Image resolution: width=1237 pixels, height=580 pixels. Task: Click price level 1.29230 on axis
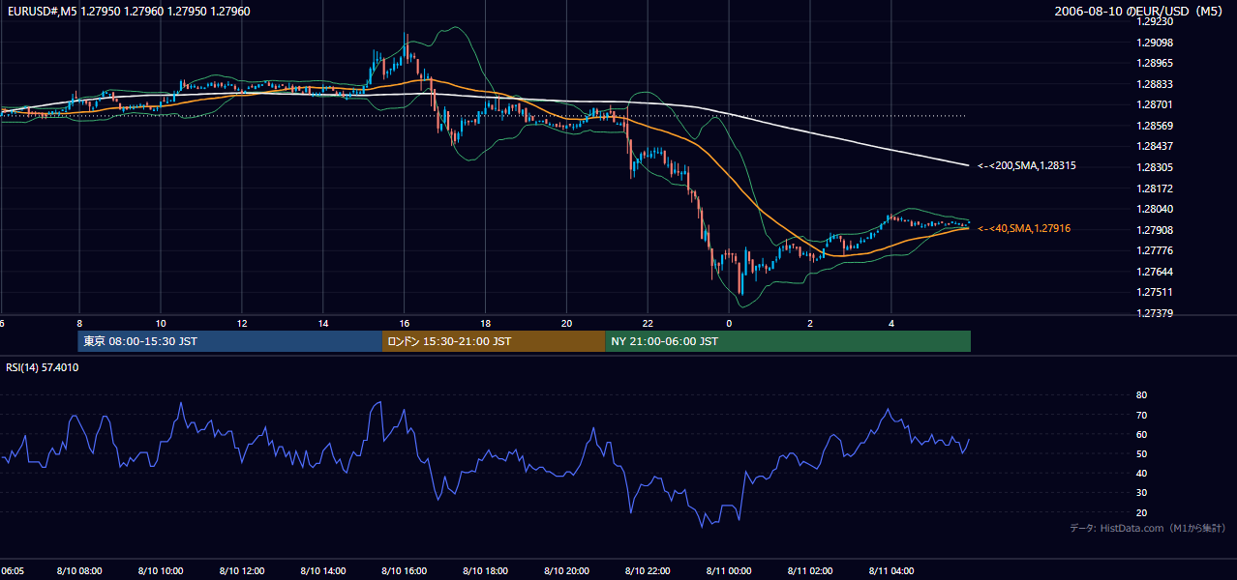point(1156,21)
